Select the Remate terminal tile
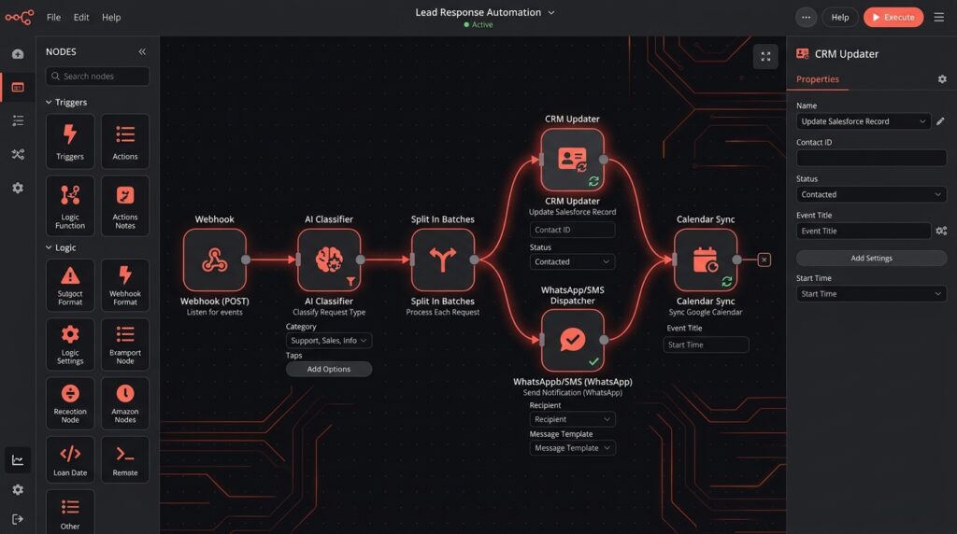The width and height of the screenshot is (957, 534). (125, 459)
